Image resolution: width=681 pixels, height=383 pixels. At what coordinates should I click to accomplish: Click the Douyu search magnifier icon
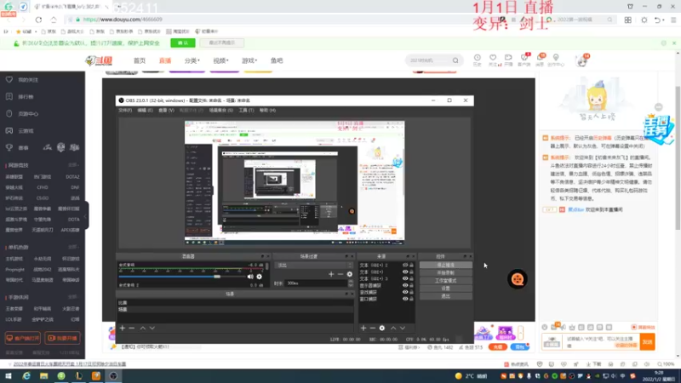coord(455,60)
